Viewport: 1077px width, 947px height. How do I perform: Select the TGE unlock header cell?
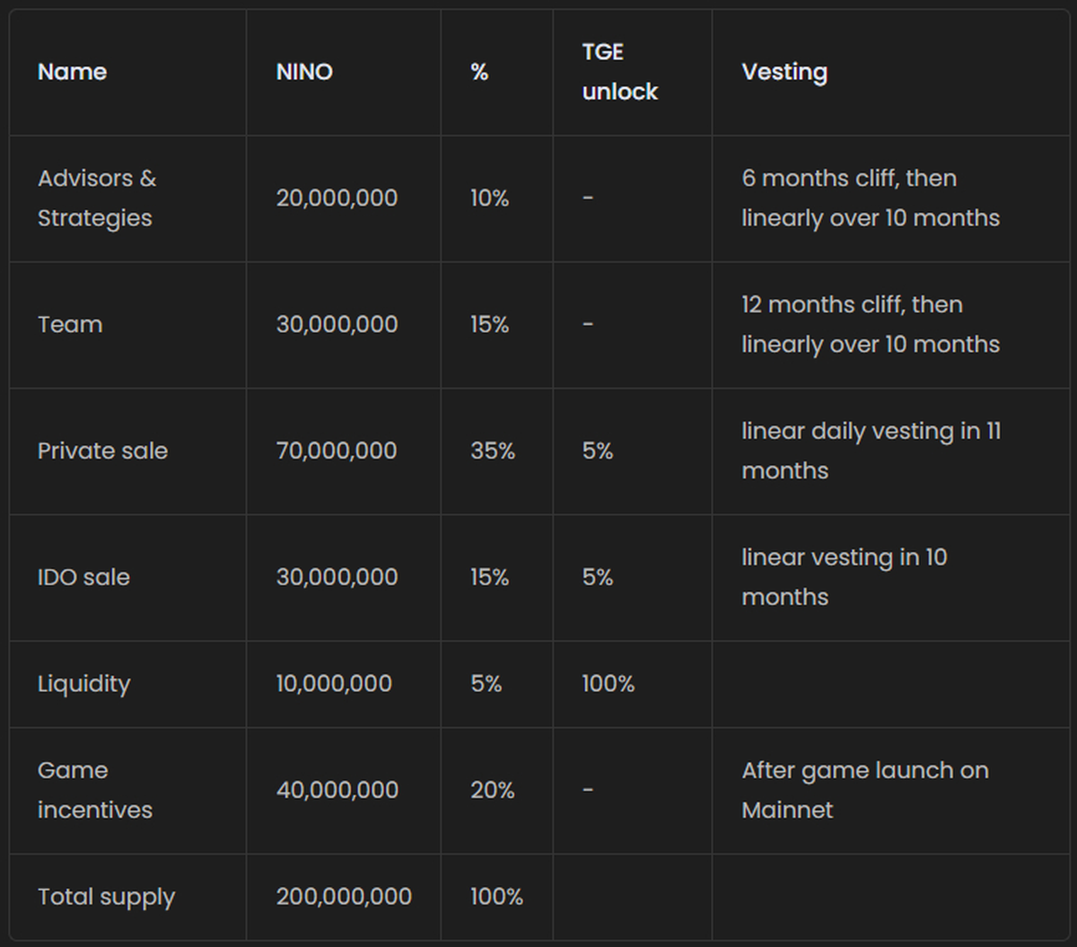(619, 72)
